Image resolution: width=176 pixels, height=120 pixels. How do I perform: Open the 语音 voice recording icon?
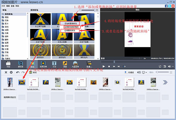click(x=65, y=64)
